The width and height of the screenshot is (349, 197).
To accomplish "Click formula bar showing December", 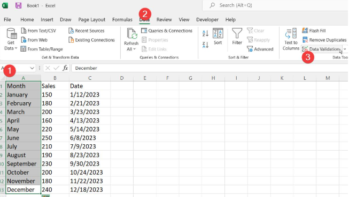I will click(x=210, y=68).
